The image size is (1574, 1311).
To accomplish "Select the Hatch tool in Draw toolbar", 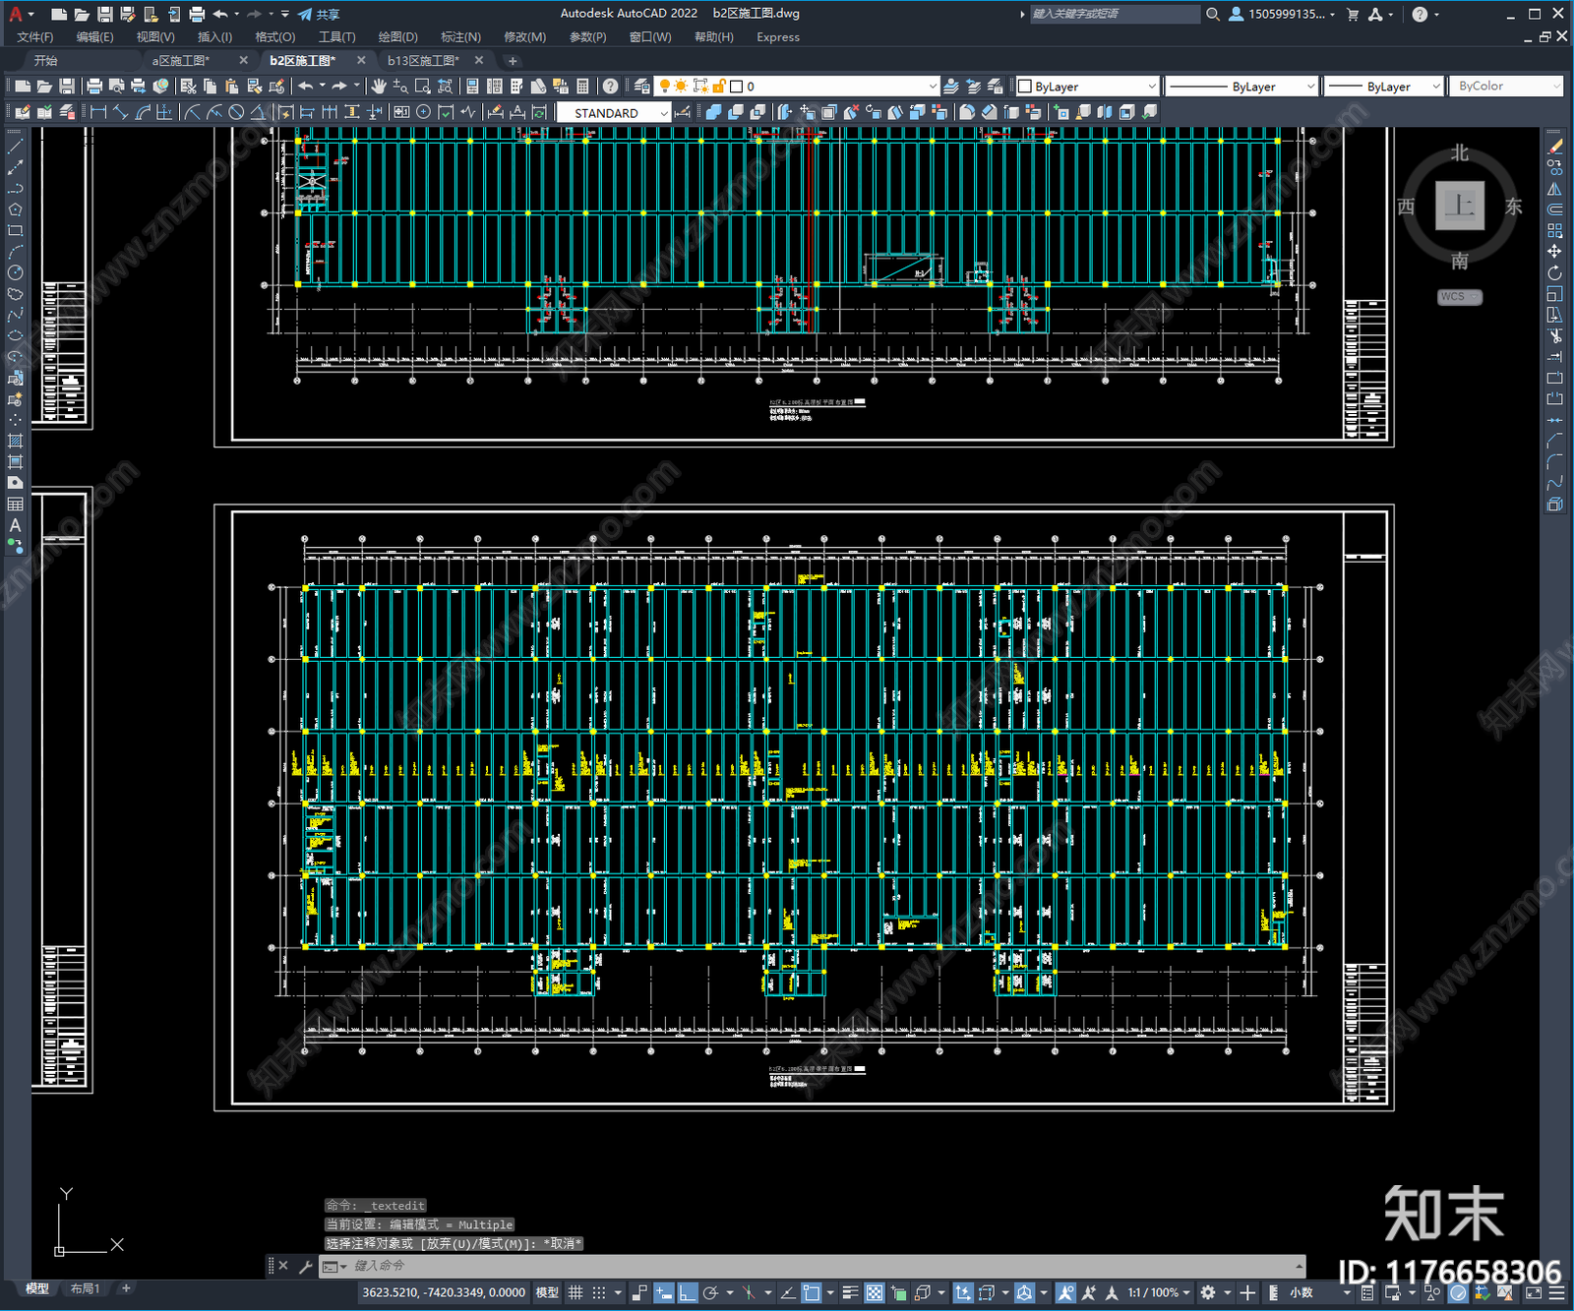I will 15,441.
